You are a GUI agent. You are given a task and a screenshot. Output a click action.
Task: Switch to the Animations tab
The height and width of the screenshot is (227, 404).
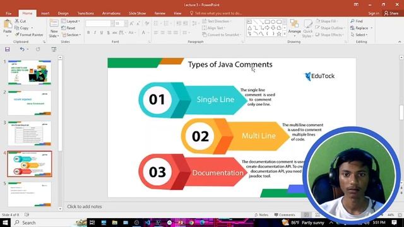(111, 13)
